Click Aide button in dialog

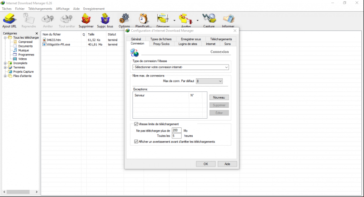point(227,164)
